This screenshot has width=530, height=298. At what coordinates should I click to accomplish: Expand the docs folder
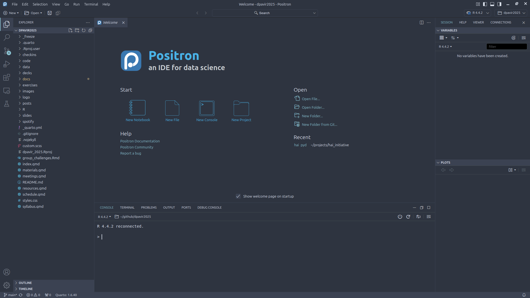26,79
